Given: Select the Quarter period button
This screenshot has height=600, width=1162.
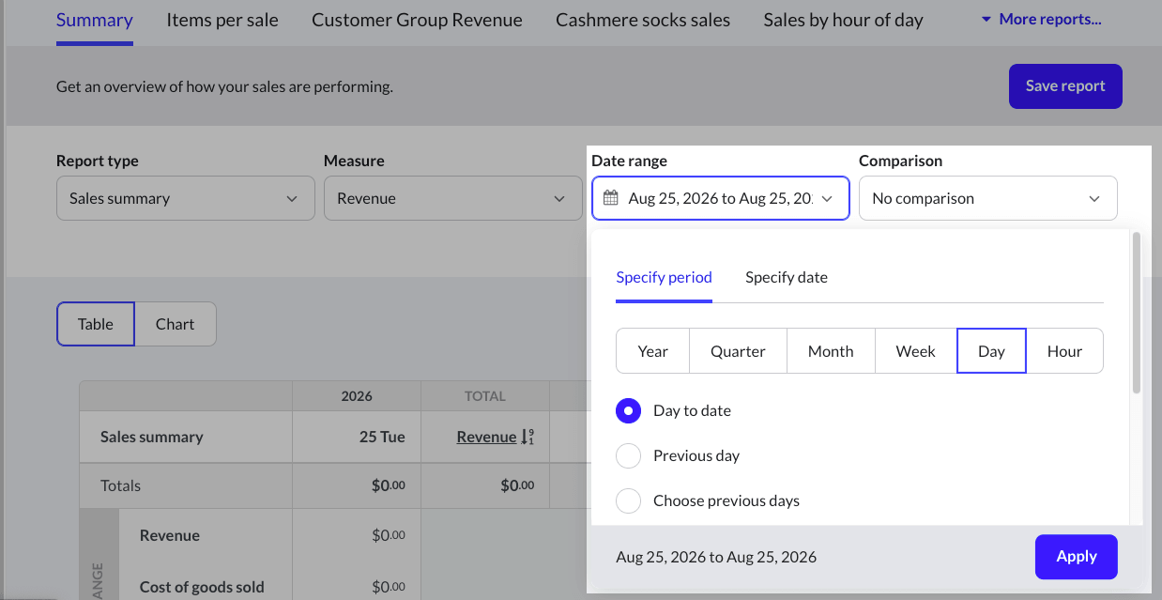Looking at the screenshot, I should pyautogui.click(x=738, y=351).
